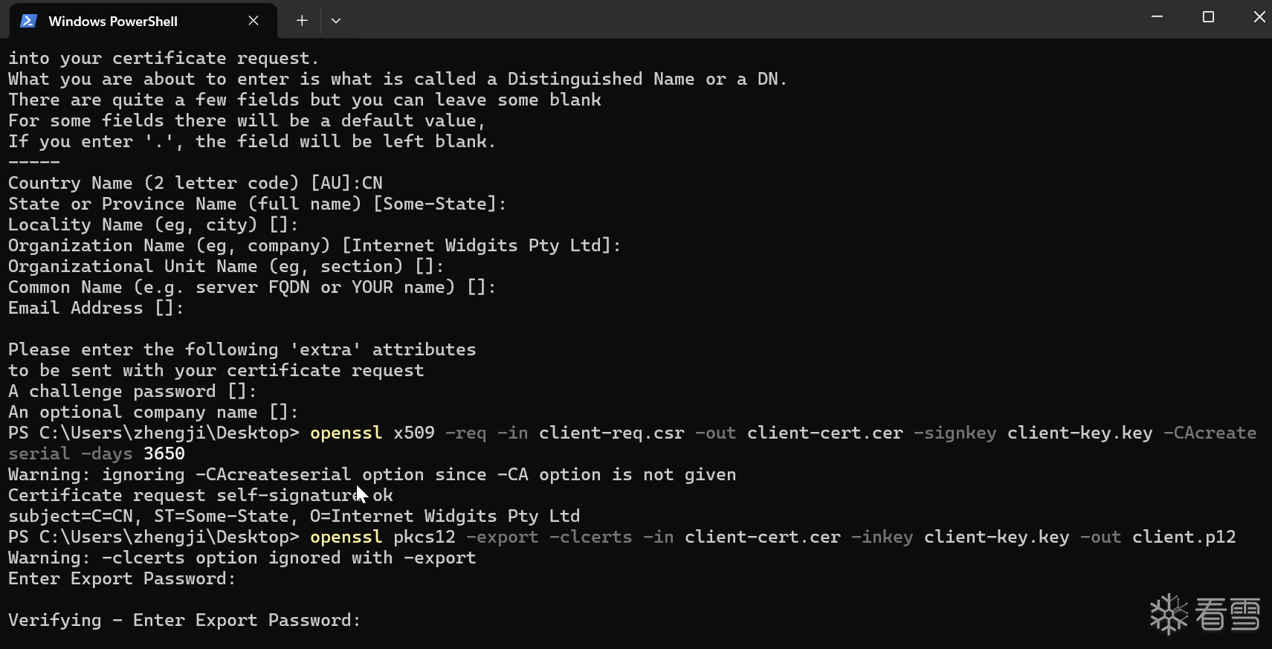The height and width of the screenshot is (649, 1272).
Task: Click the -CAcreateserial warning line
Action: [372, 474]
